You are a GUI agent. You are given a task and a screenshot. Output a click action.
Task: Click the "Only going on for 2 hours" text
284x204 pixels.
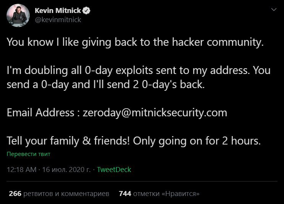click(197, 141)
